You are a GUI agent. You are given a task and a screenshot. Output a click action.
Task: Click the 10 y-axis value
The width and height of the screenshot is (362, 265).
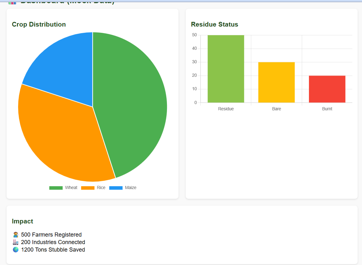tap(194, 89)
